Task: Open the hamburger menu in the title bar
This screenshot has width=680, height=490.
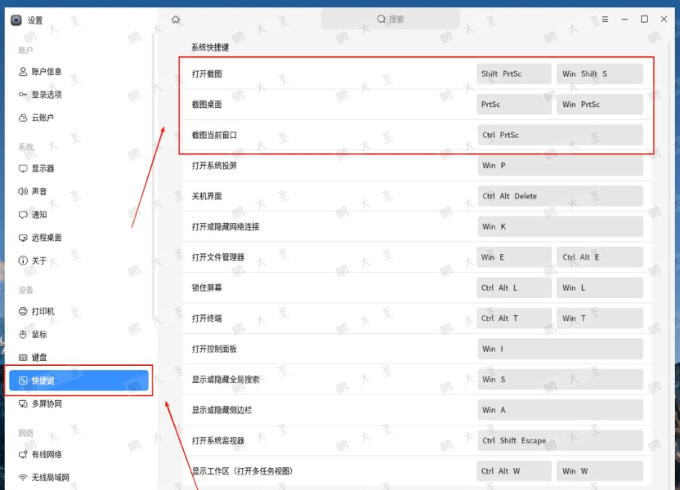Action: point(605,19)
